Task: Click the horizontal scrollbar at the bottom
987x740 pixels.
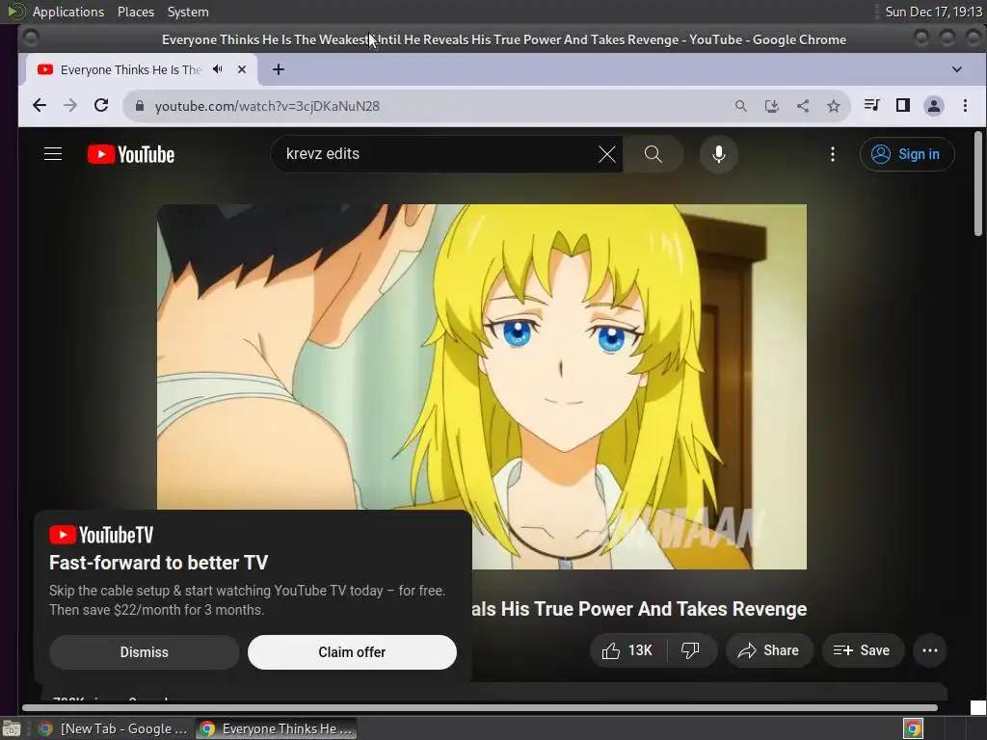Action: [480, 708]
